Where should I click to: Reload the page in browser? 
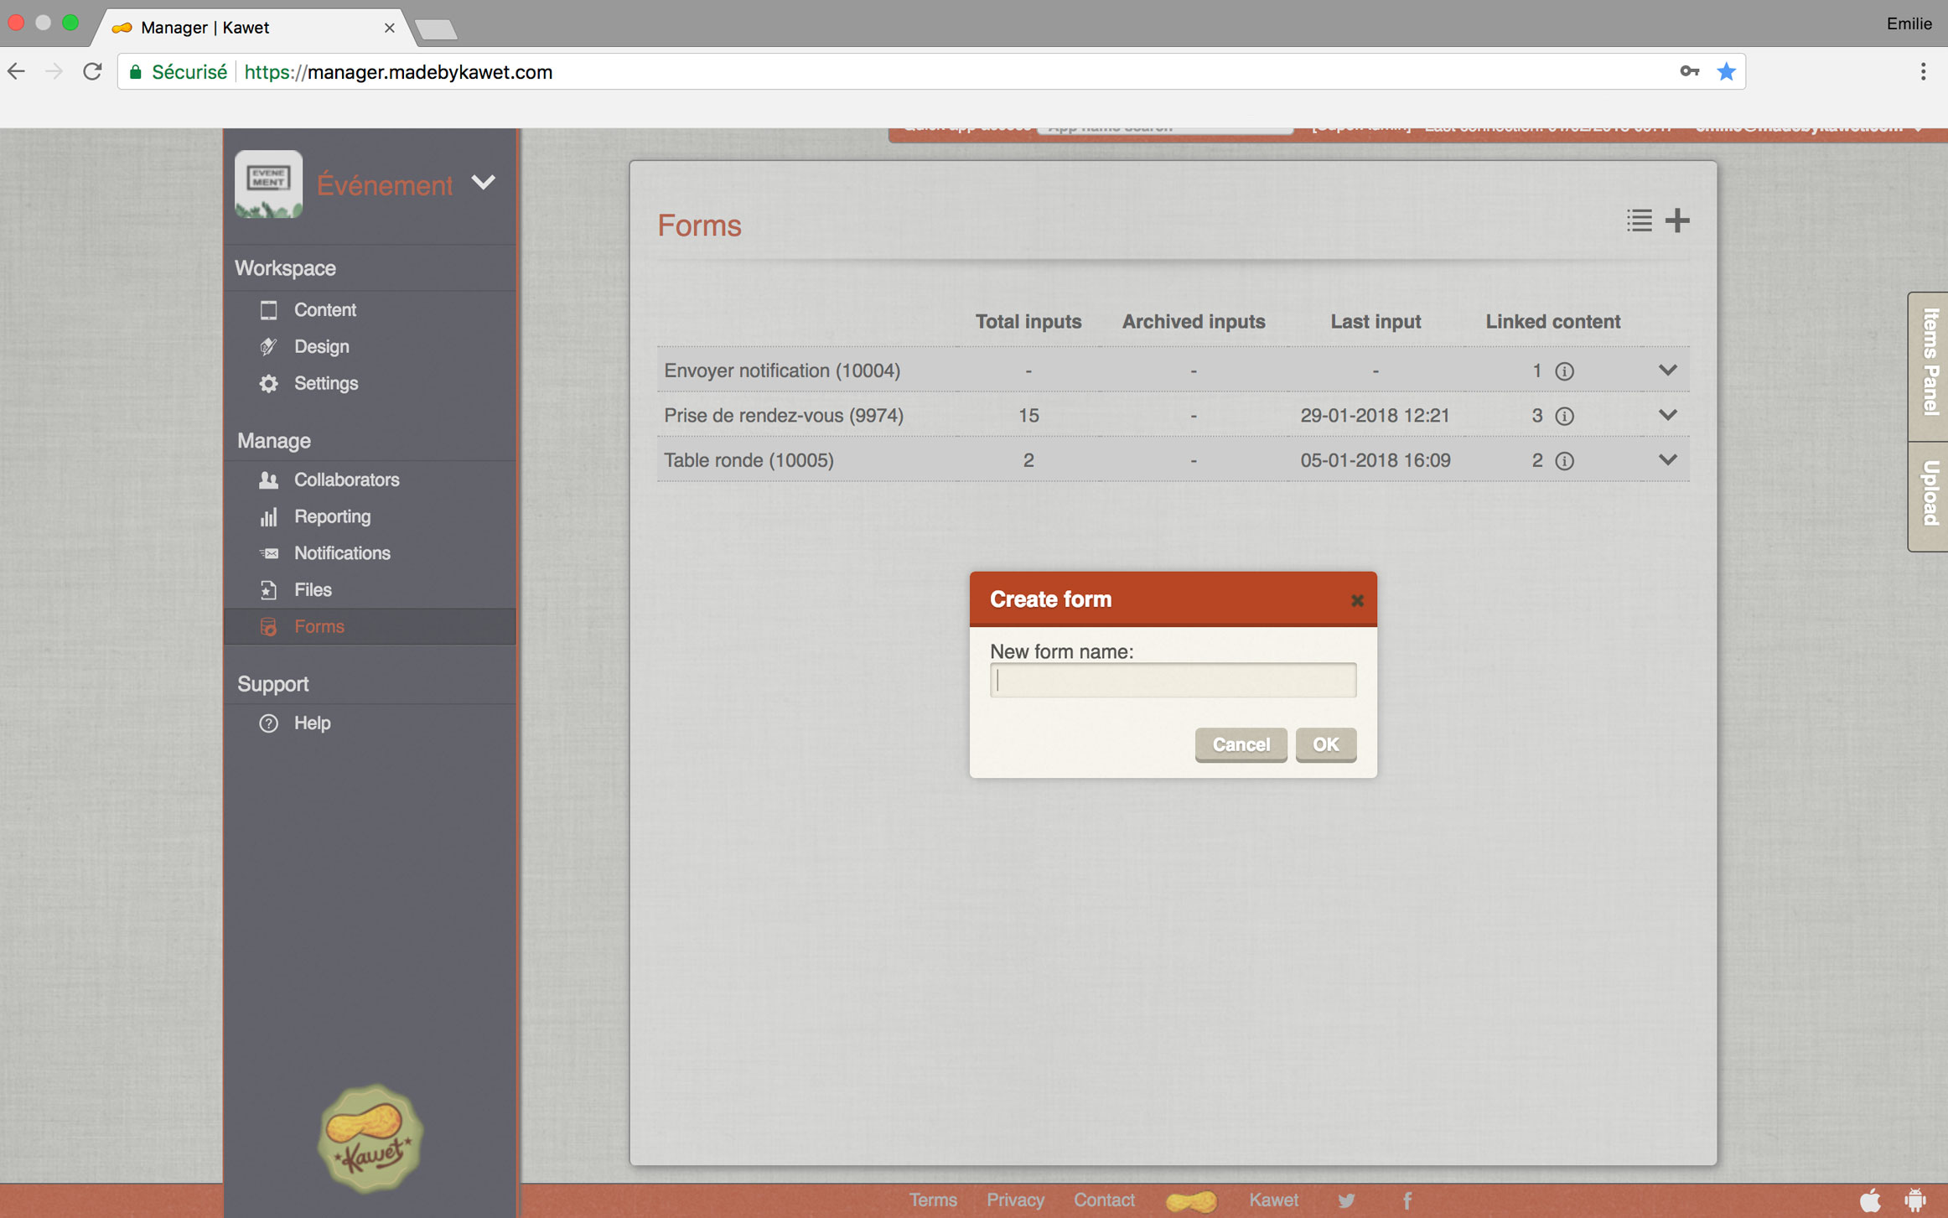click(x=92, y=72)
